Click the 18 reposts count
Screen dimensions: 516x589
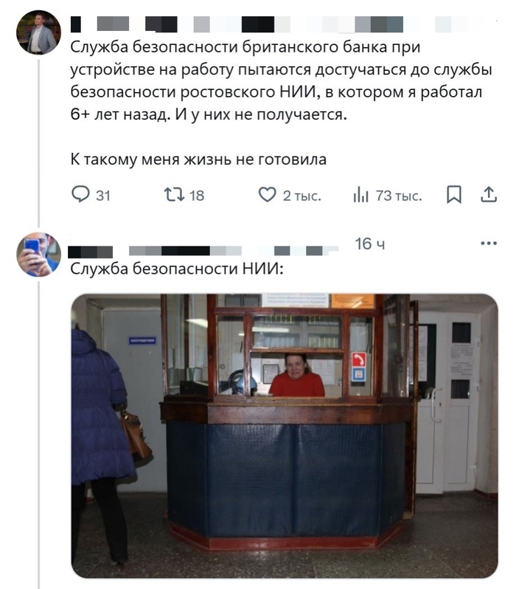point(197,196)
